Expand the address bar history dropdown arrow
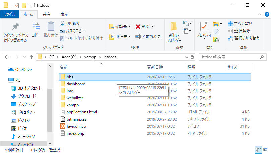The image size is (271, 154). pyautogui.click(x=186, y=57)
